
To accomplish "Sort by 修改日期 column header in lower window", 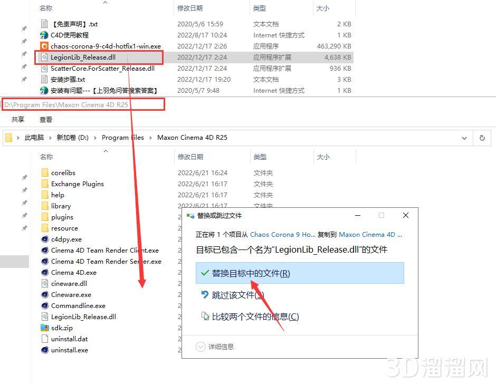I will 190,157.
